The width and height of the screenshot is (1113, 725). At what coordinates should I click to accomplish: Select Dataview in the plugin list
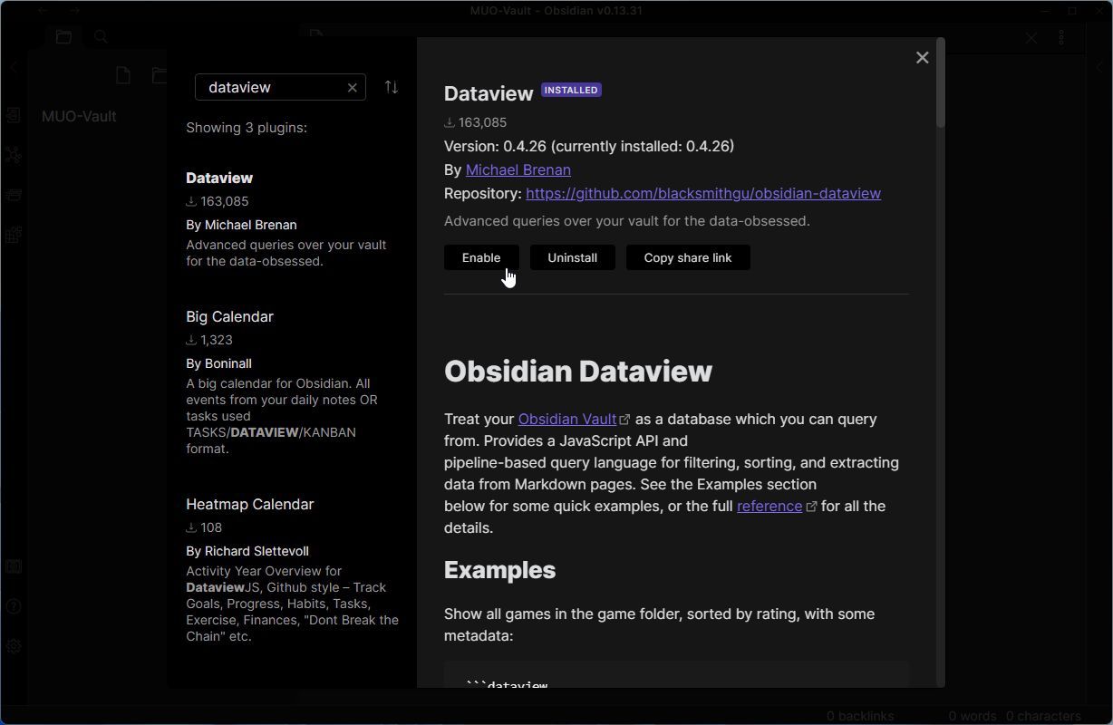click(x=290, y=219)
